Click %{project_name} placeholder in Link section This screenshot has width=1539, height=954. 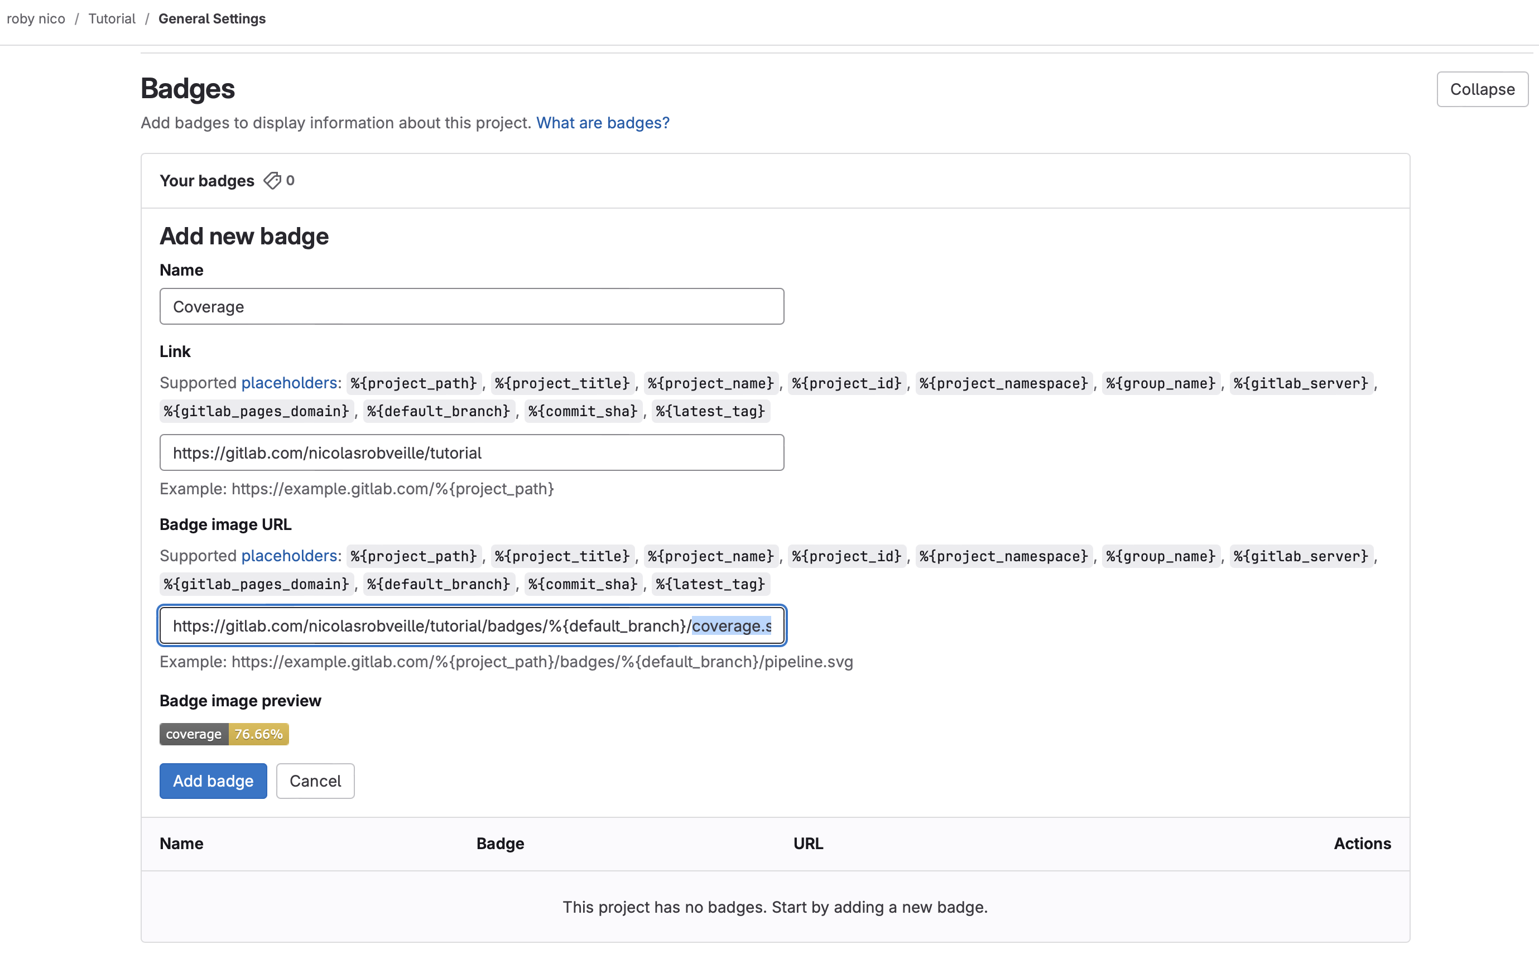pyautogui.click(x=711, y=383)
